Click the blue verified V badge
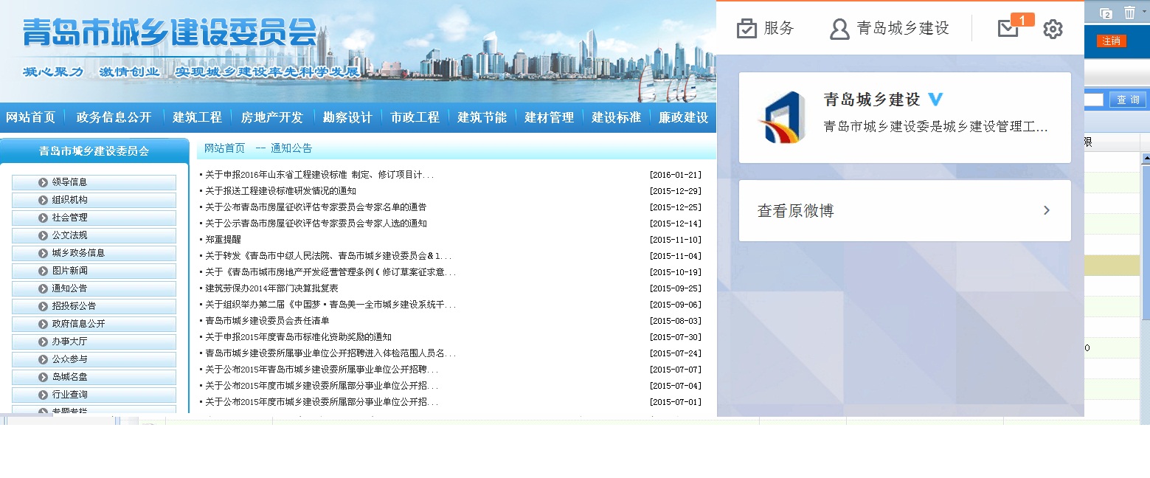This screenshot has width=1150, height=478. (x=935, y=100)
